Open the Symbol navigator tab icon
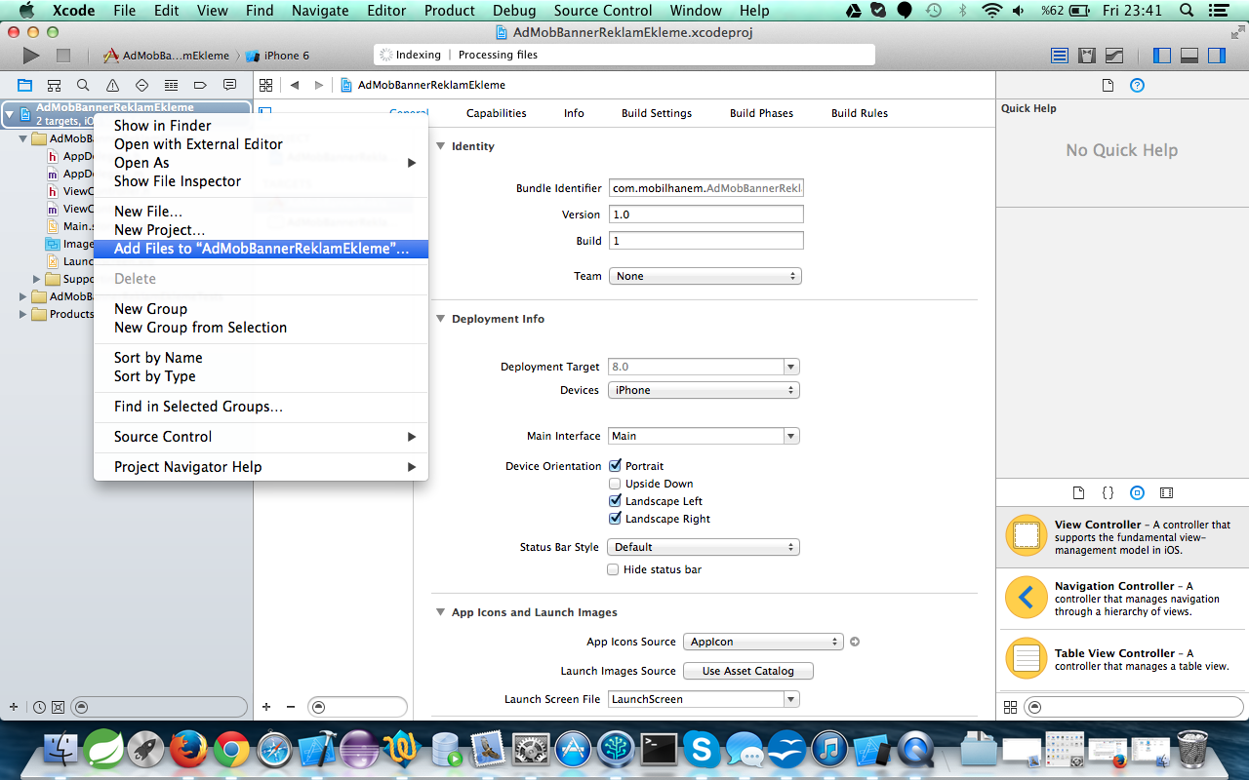 pos(54,85)
